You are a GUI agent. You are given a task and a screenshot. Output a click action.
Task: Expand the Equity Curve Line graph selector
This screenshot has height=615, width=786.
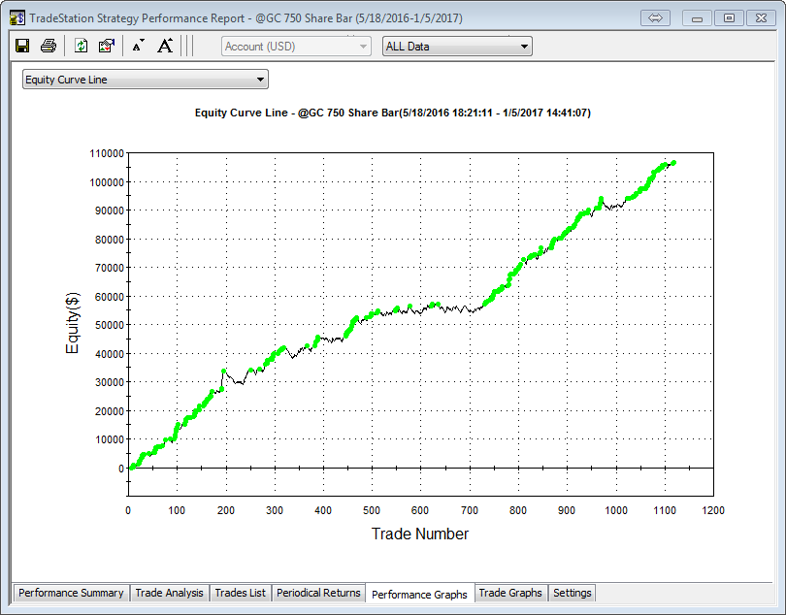145,80
